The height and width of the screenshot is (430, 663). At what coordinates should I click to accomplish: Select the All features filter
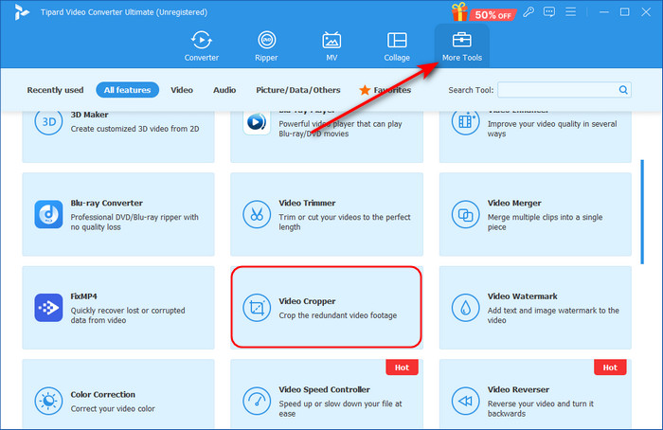click(x=127, y=90)
